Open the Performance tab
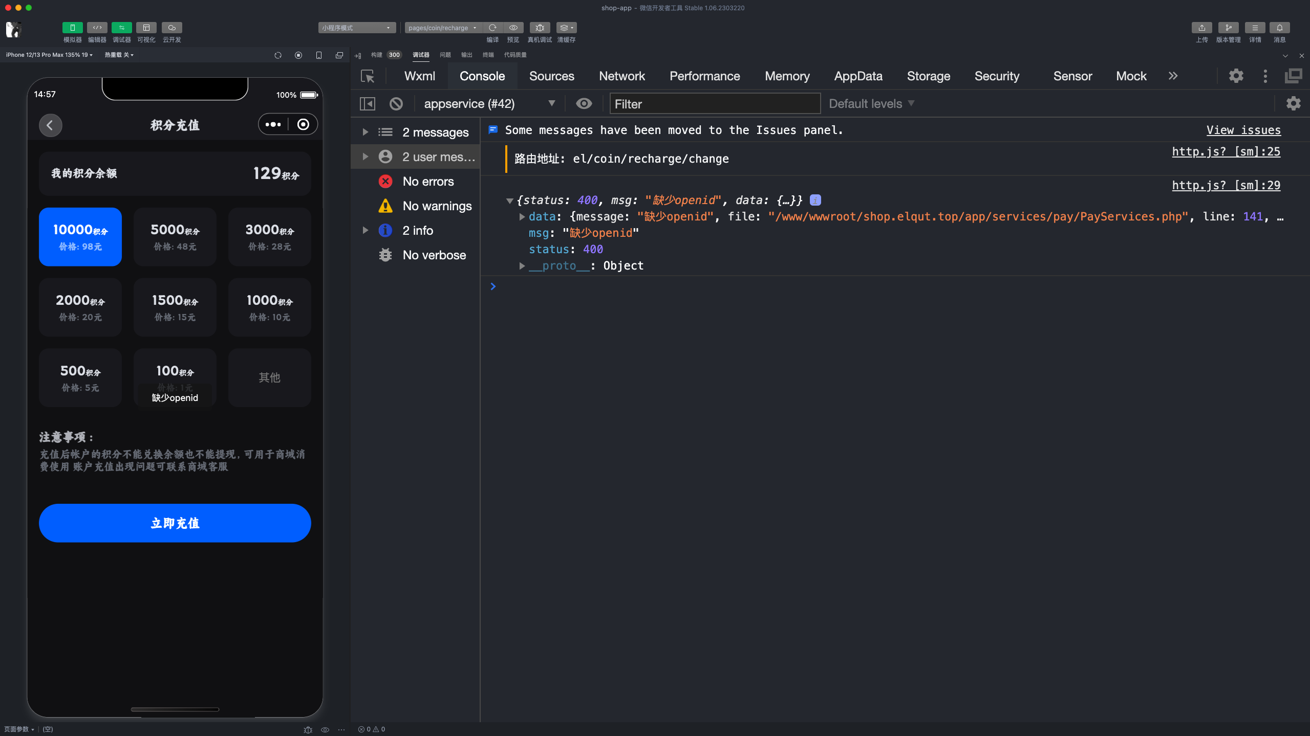Viewport: 1310px width, 736px height. click(704, 76)
